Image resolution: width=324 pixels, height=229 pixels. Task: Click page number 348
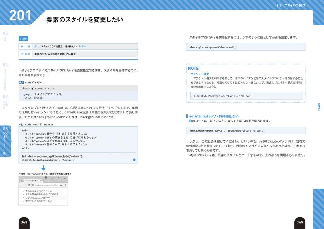click(x=24, y=222)
